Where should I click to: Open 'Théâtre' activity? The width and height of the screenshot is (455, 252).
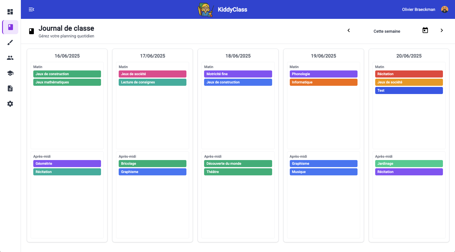[238, 172]
